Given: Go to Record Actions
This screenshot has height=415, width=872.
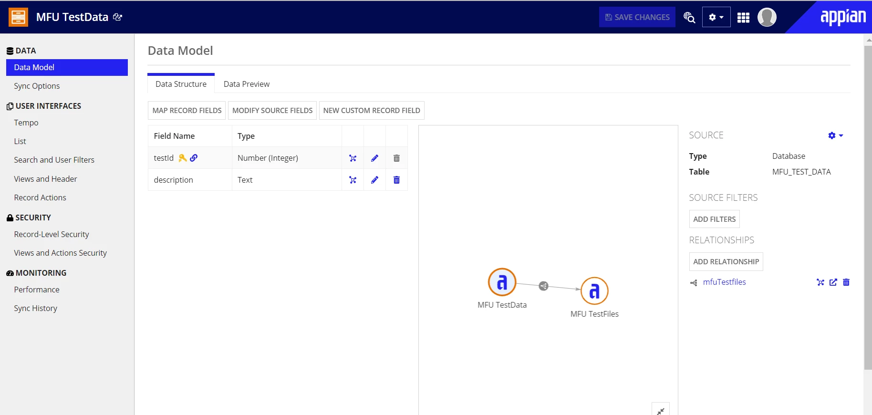Looking at the screenshot, I should pyautogui.click(x=40, y=197).
